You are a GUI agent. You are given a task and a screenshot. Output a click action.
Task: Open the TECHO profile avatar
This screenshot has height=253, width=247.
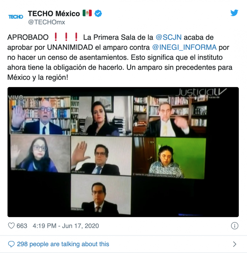click(x=16, y=17)
